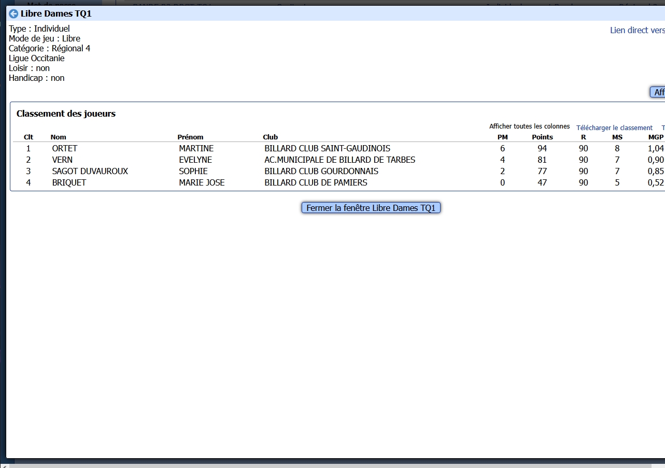The image size is (665, 468).
Task: Sort by the Club column header
Action: [x=271, y=137]
